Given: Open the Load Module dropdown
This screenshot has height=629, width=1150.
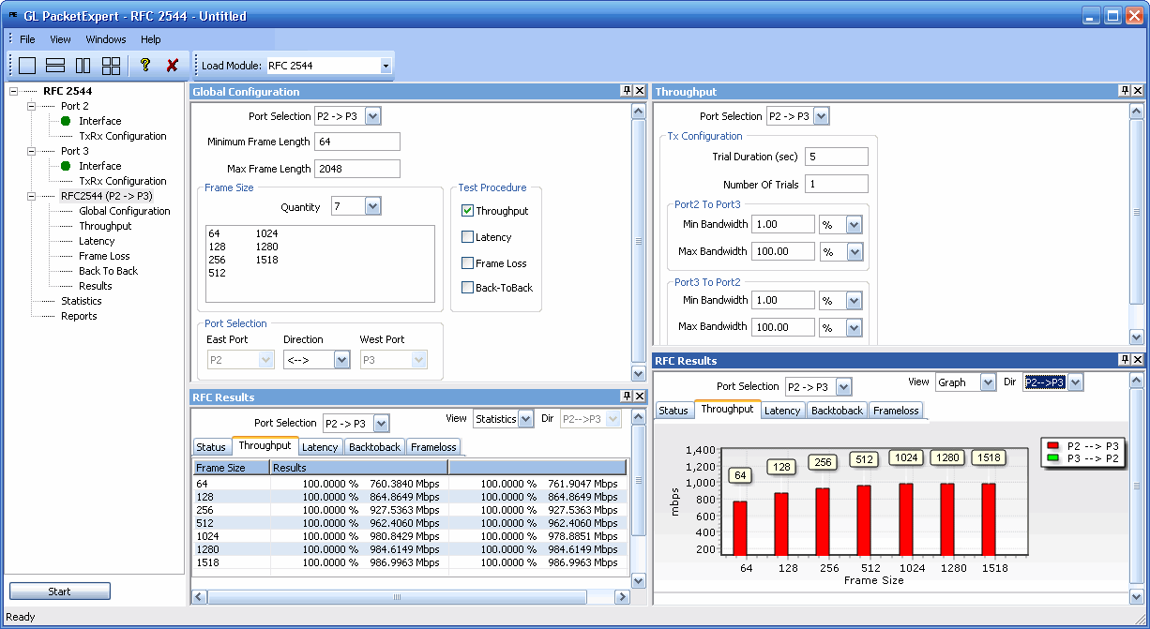Looking at the screenshot, I should (x=386, y=66).
